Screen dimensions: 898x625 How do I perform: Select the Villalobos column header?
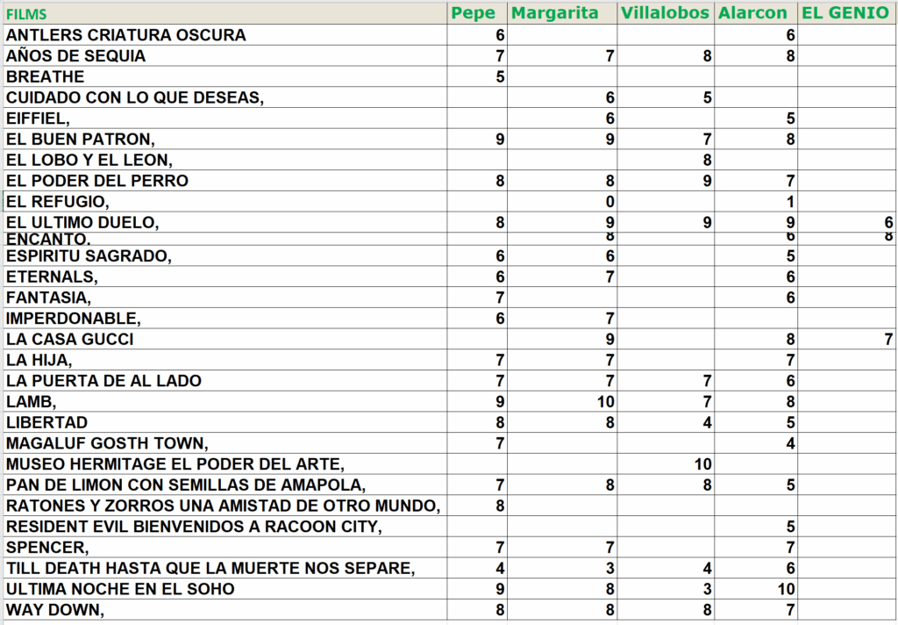(665, 13)
